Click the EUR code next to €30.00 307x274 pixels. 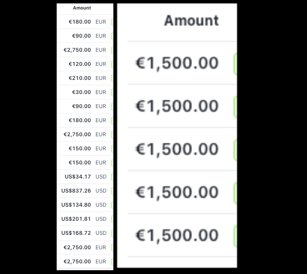[x=101, y=92]
